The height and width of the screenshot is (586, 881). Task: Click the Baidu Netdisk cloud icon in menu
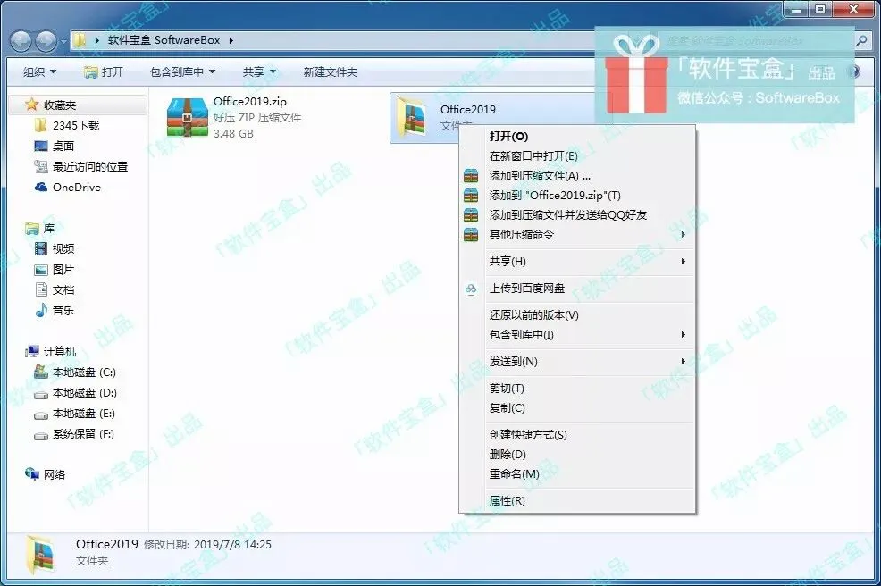click(x=471, y=289)
